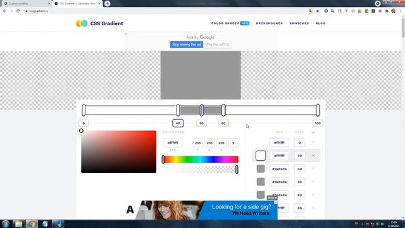Click the red channel value 255 field
The width and height of the screenshot is (405, 228).
tap(197, 142)
